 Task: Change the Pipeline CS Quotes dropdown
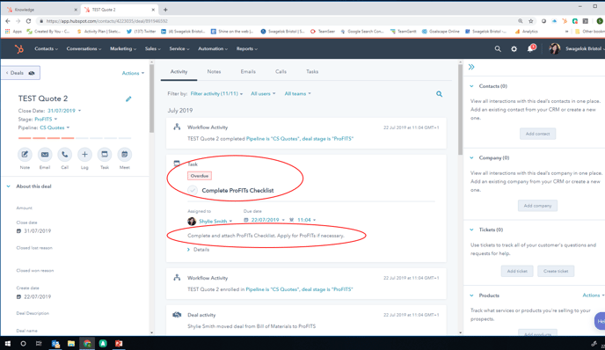[x=55, y=128]
